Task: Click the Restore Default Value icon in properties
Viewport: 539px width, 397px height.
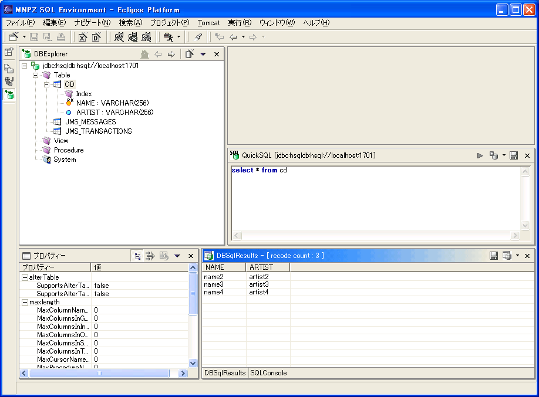Action: click(164, 256)
